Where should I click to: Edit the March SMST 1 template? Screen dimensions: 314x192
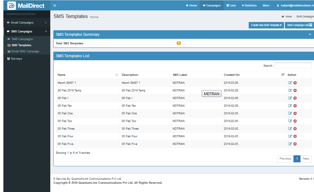click(290, 83)
